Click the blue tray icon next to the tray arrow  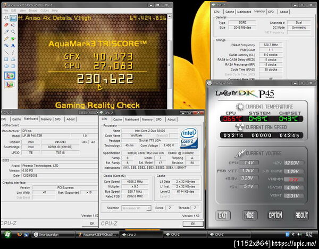287,234
